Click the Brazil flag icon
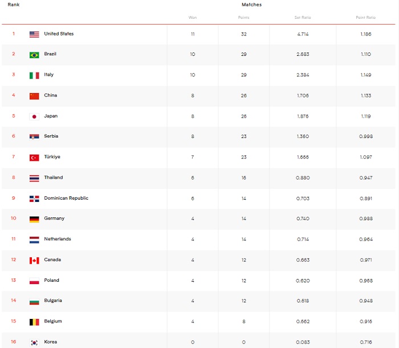This screenshot has height=348, width=399. click(x=34, y=55)
